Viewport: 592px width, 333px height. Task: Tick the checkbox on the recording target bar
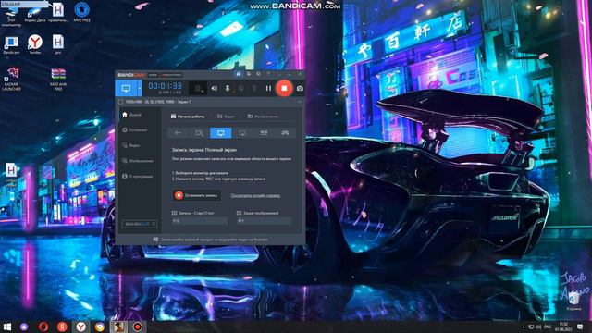(x=120, y=102)
